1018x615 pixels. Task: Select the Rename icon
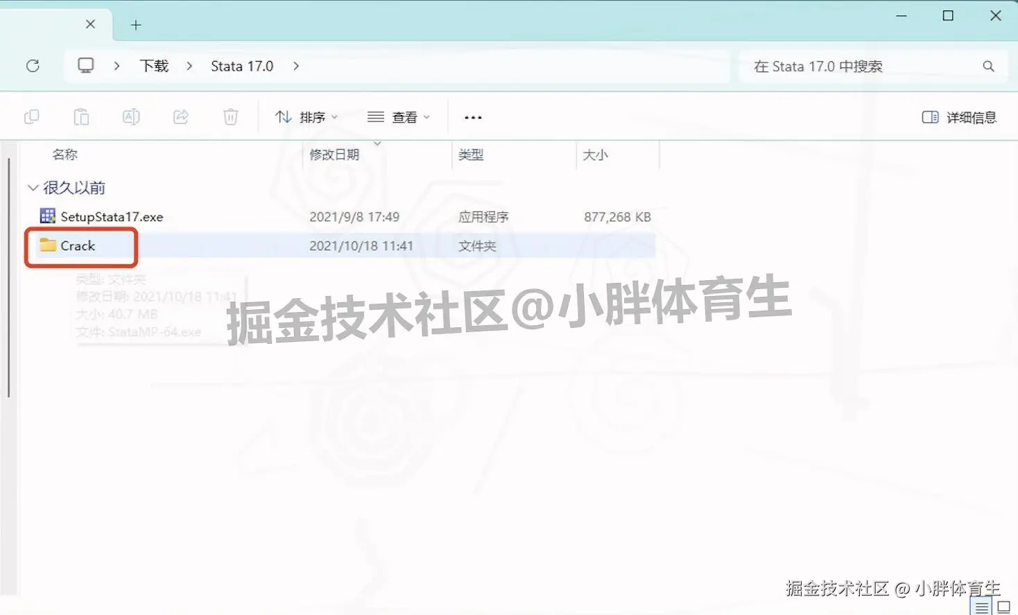point(131,116)
